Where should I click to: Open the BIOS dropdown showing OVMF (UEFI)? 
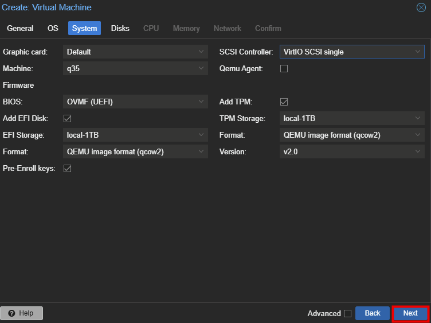[135, 102]
